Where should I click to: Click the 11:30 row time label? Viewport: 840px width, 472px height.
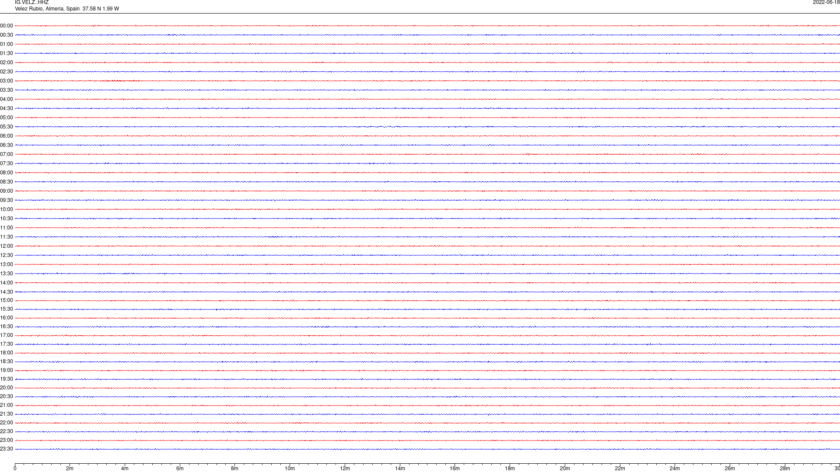click(7, 237)
